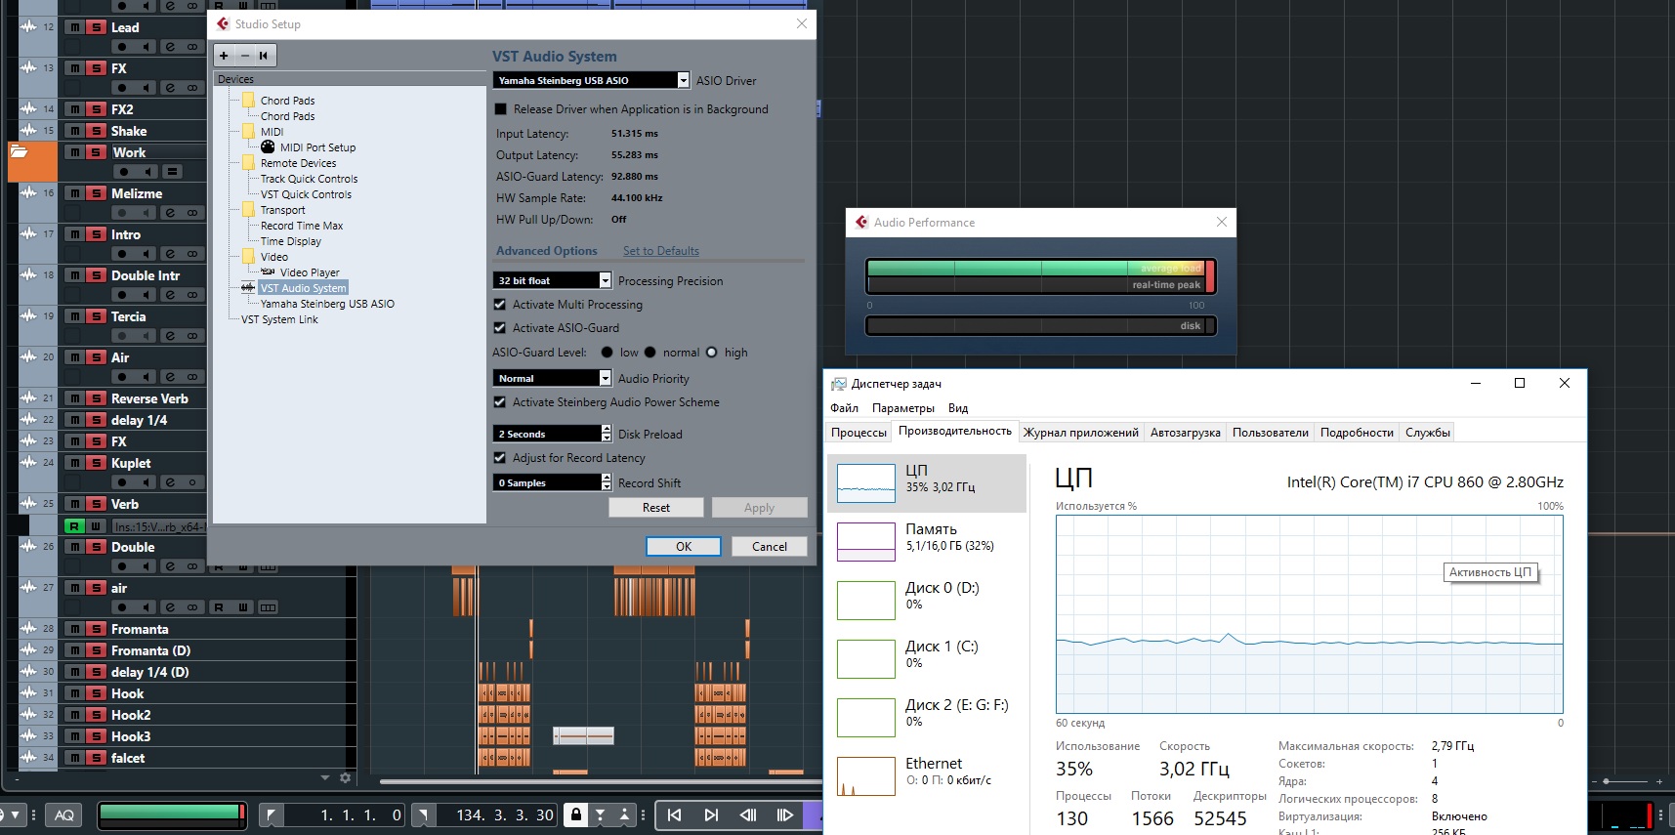Set ASIO-Guard Level to normal
This screenshot has width=1675, height=835.
650,353
